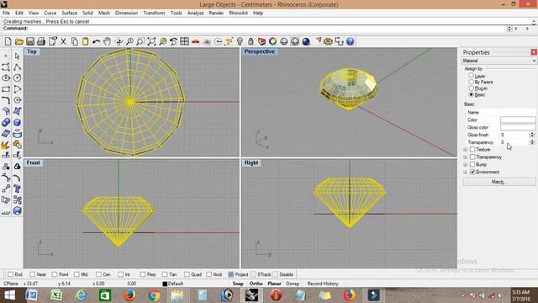Viewport: 538px width, 303px height.
Task: Open the Curve menu
Action: [x=50, y=13]
